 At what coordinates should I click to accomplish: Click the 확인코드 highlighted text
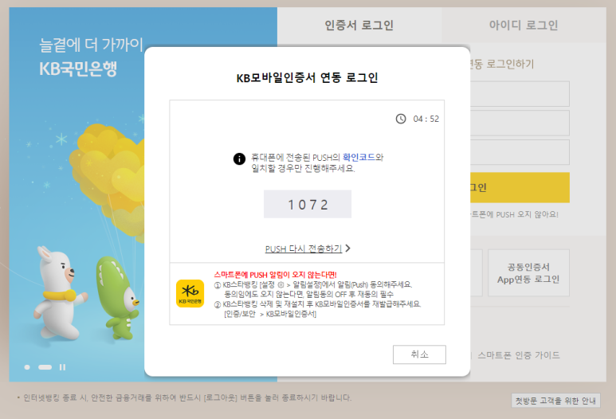[x=359, y=158]
